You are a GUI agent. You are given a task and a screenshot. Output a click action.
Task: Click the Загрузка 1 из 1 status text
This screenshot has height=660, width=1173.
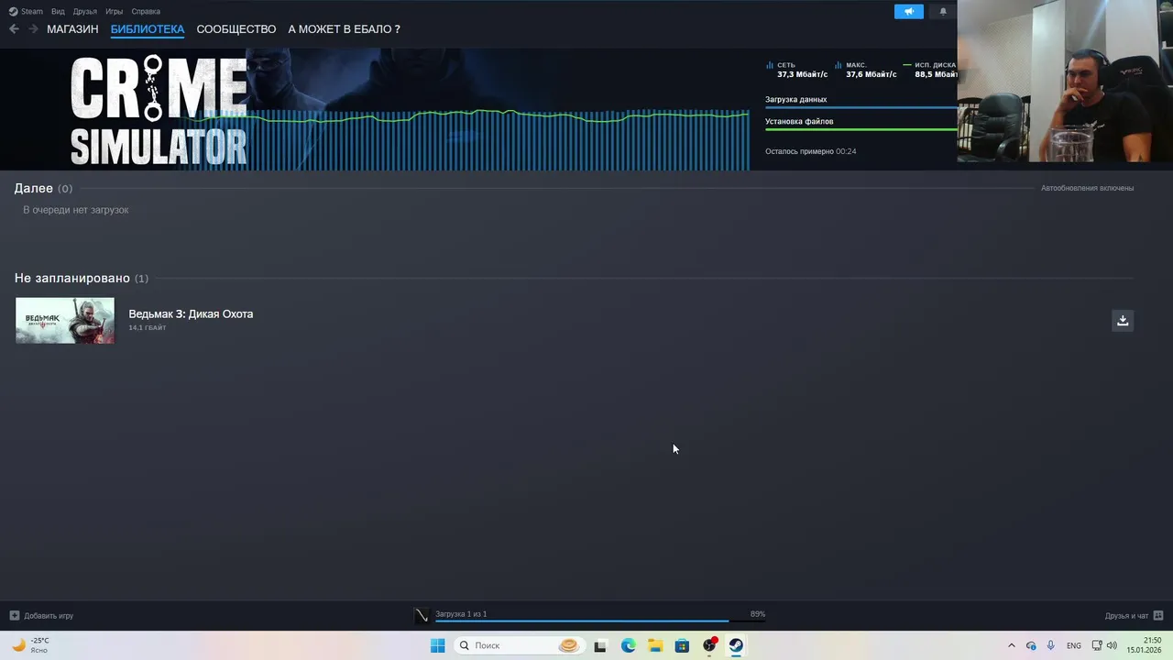pos(461,614)
